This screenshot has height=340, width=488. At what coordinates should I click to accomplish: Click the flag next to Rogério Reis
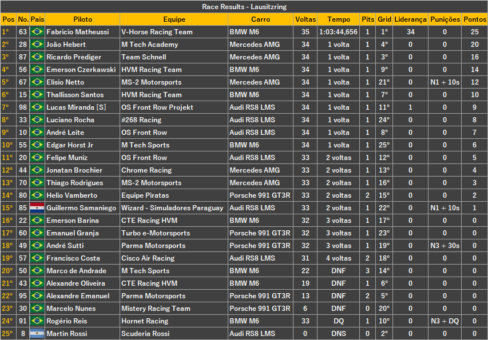click(37, 321)
